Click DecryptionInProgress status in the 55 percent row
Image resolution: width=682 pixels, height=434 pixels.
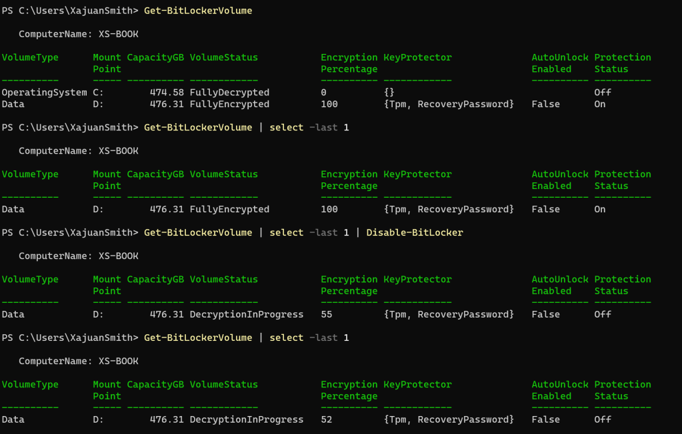point(246,314)
